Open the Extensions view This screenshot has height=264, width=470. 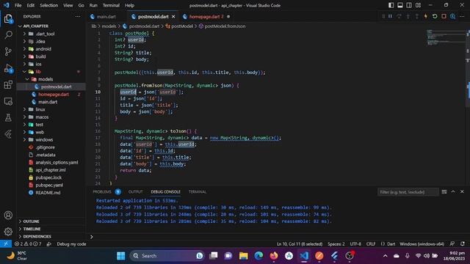[8, 85]
